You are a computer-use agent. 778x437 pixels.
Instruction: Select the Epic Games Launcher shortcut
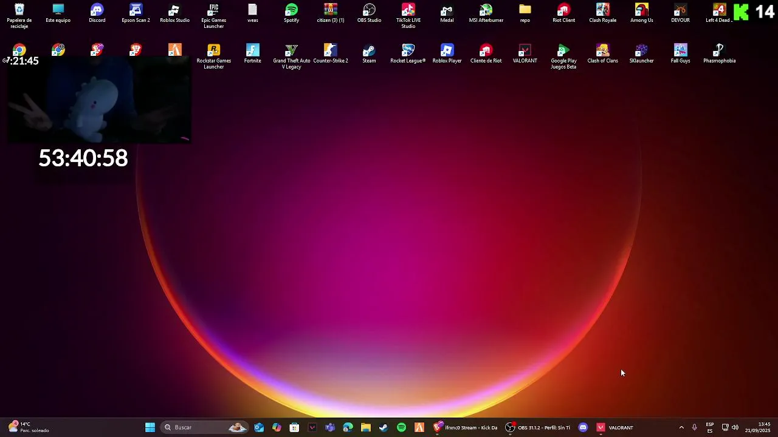tap(214, 16)
